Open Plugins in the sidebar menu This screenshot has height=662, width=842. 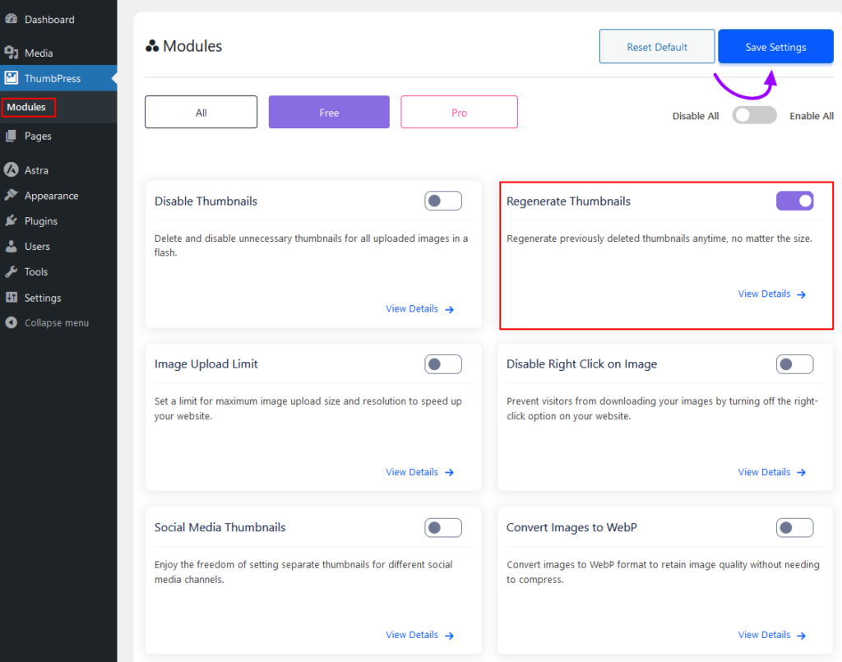tap(58, 220)
